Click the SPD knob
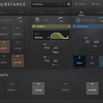 click(x=56, y=48)
